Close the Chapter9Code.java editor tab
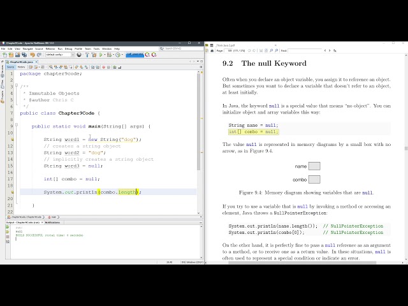408x306 pixels. pyautogui.click(x=36, y=62)
